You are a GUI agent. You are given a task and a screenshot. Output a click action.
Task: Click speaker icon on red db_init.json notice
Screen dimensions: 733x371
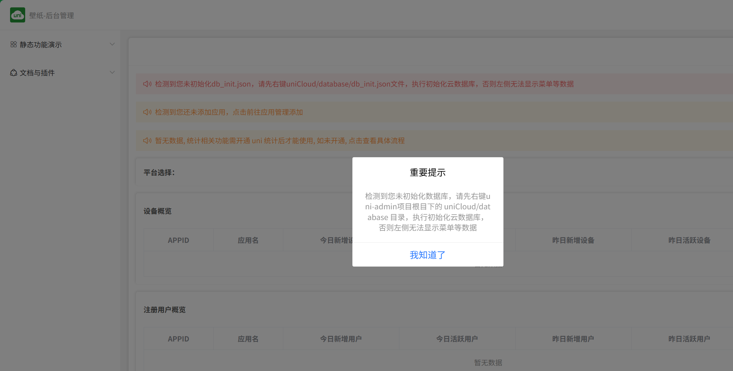[147, 84]
